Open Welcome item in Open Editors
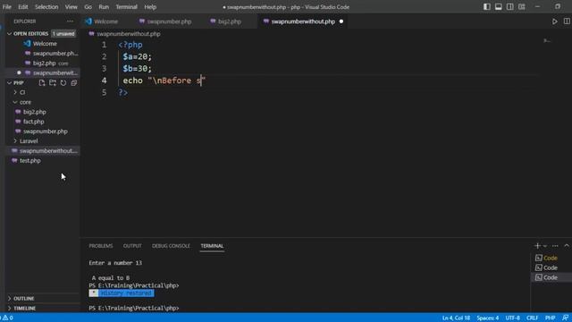The height and width of the screenshot is (322, 572). point(45,44)
